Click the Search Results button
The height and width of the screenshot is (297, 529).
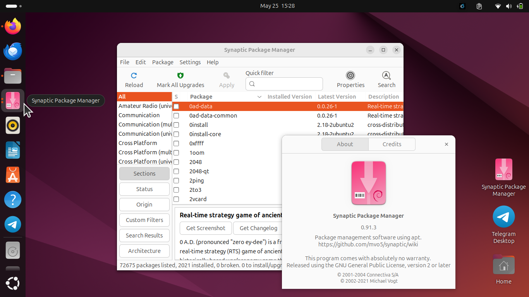(x=144, y=236)
